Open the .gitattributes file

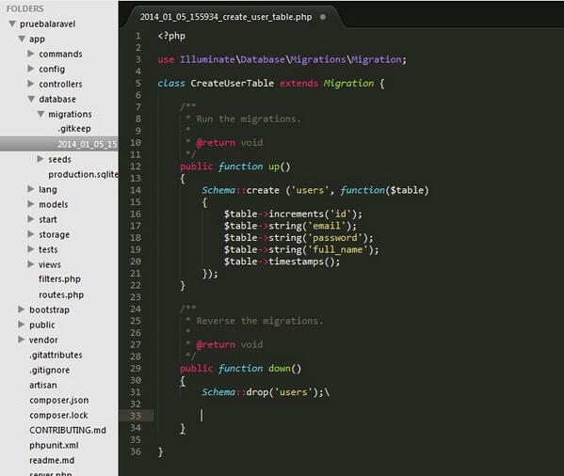[56, 355]
